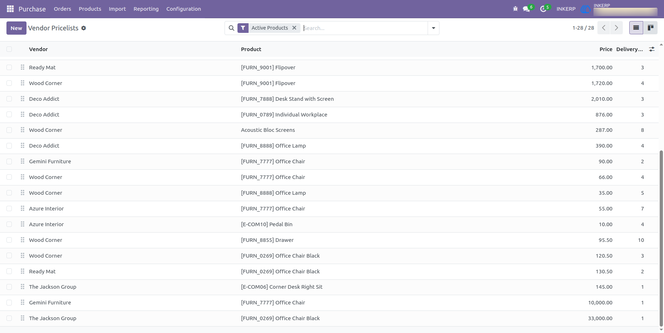Click the funnel icon on filter tag
The width and height of the screenshot is (664, 333).
(243, 28)
